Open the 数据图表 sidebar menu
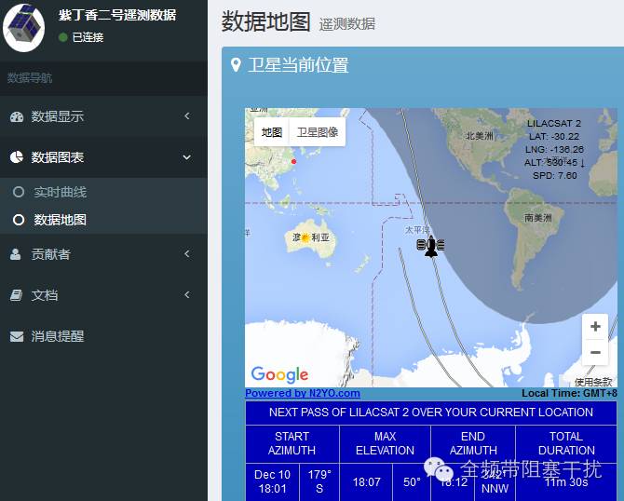Viewport: 624px width, 501px height. pos(103,157)
